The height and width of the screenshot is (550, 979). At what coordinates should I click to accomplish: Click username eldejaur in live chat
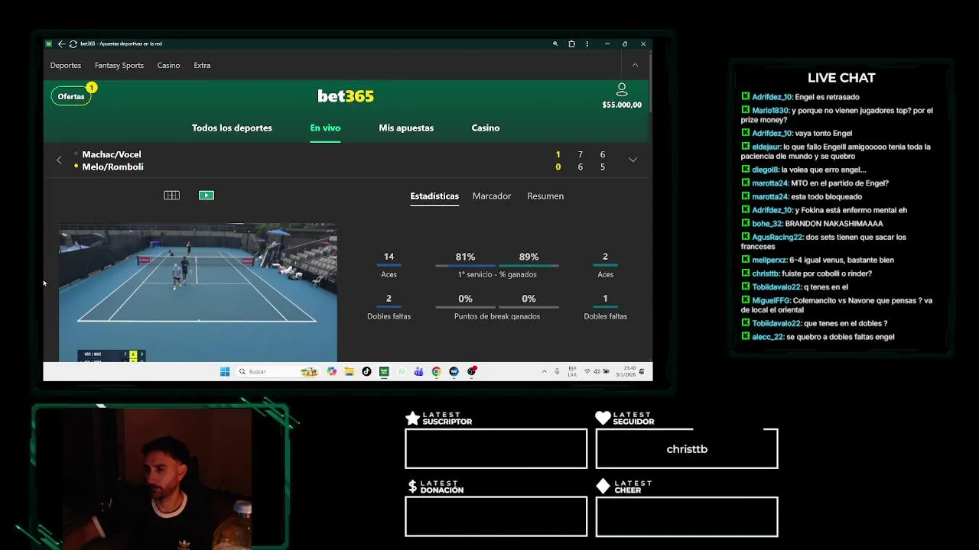766,147
